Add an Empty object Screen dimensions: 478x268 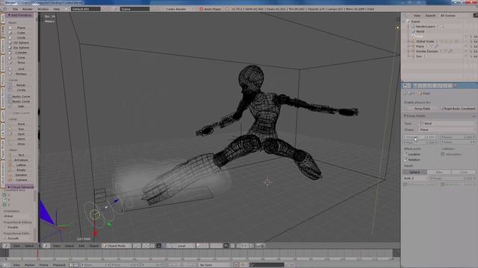pos(21,170)
